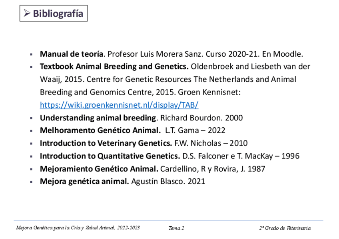Select the Introduction to Veterinary Genetics title

[x=106, y=143]
